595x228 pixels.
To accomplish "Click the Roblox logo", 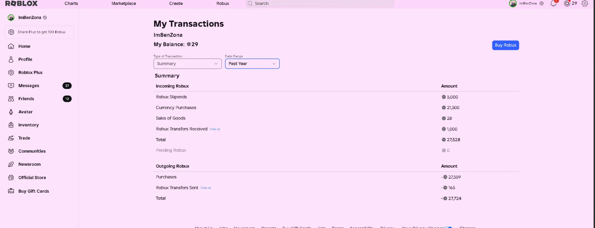I will tap(21, 3).
